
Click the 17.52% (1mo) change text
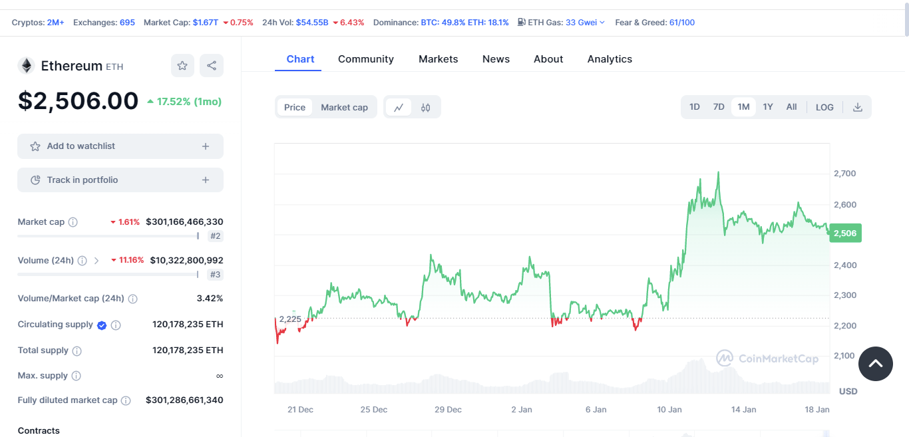[x=189, y=102]
